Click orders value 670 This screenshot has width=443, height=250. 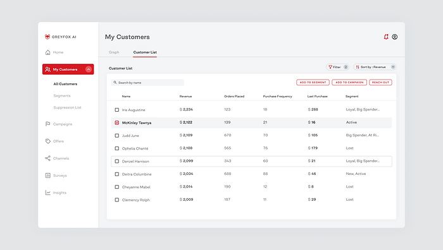228,135
